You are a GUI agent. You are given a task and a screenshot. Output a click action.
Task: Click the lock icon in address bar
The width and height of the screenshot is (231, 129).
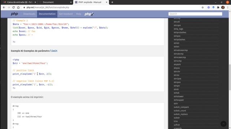pyautogui.click(x=24, y=8)
